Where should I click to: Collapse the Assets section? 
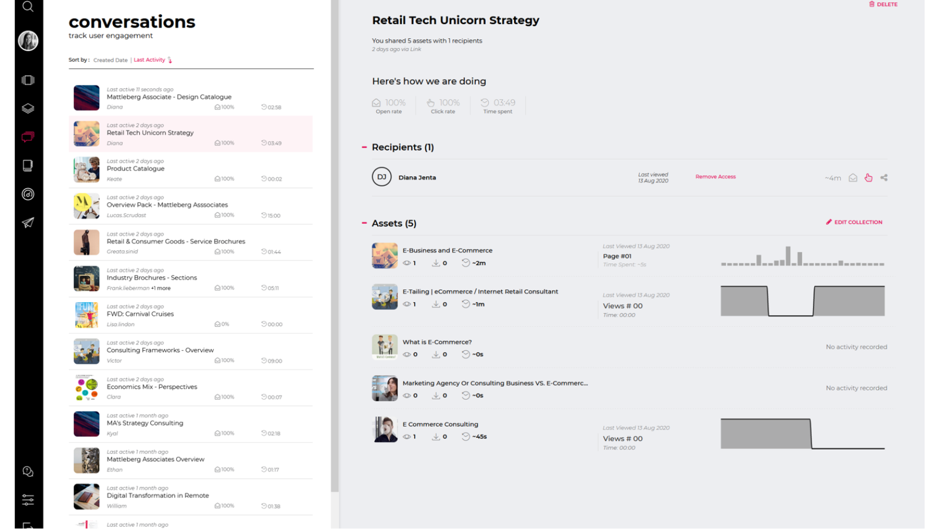pyautogui.click(x=364, y=223)
